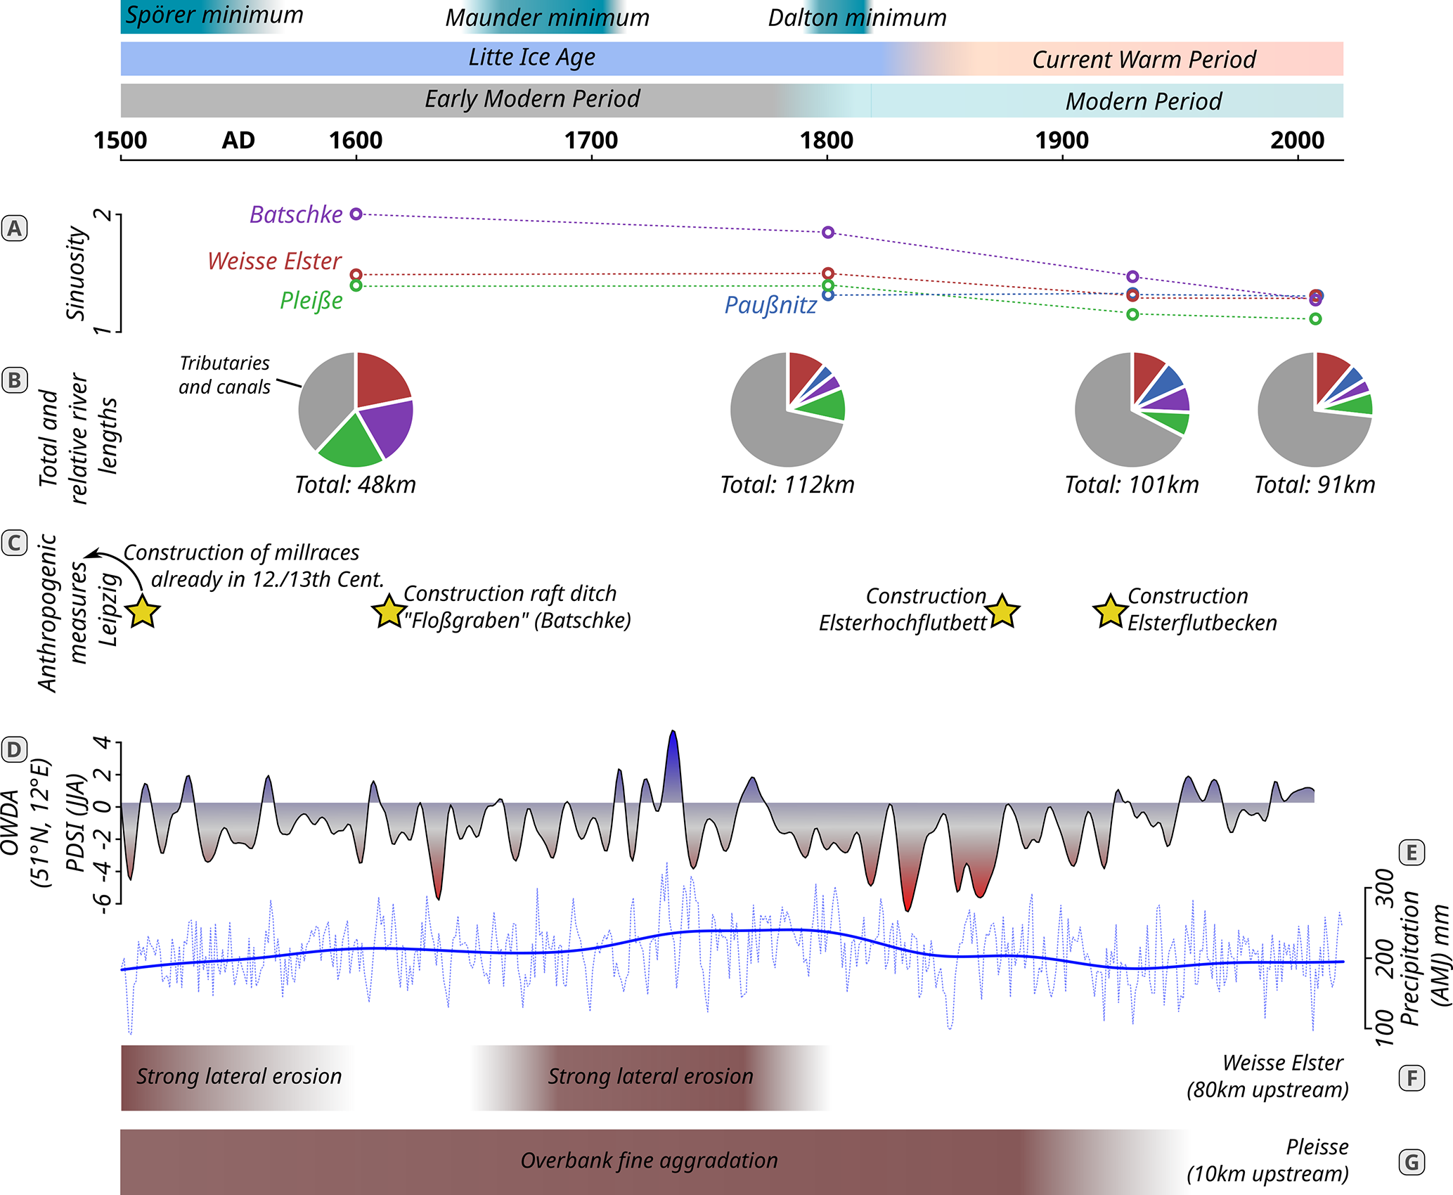Click the Overbank fine aggradation bar
1453x1195 pixels.
pyautogui.click(x=648, y=1161)
